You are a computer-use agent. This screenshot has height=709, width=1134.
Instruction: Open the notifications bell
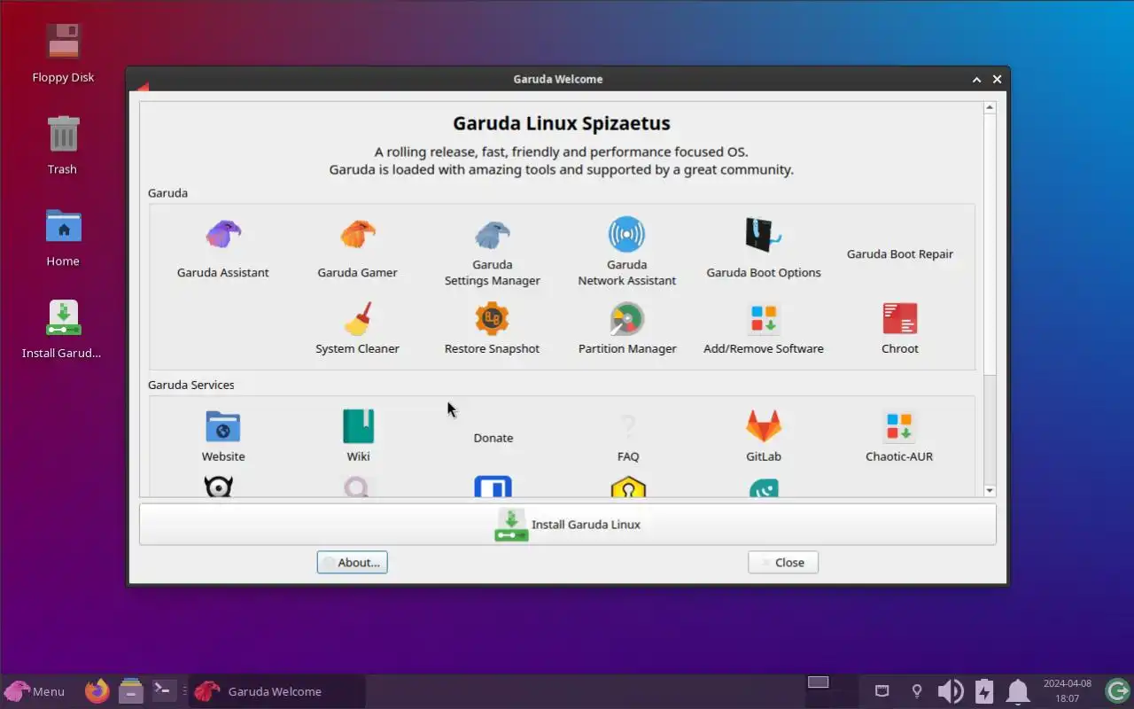[x=1018, y=691]
